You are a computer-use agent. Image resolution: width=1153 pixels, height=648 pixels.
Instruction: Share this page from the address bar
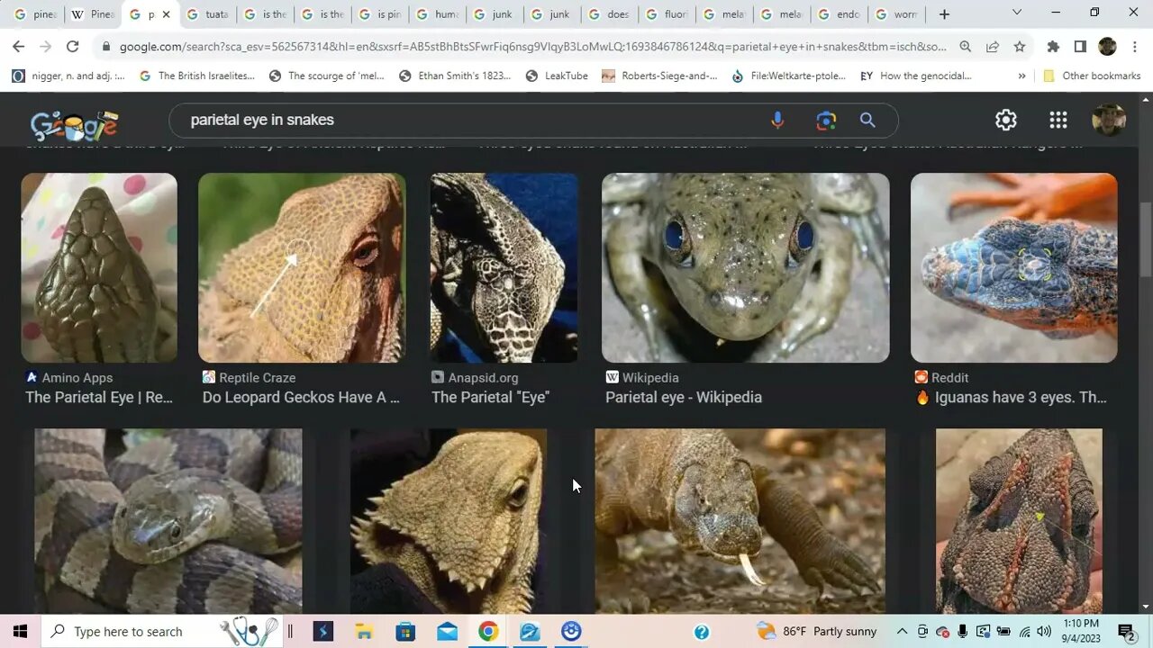pyautogui.click(x=992, y=47)
